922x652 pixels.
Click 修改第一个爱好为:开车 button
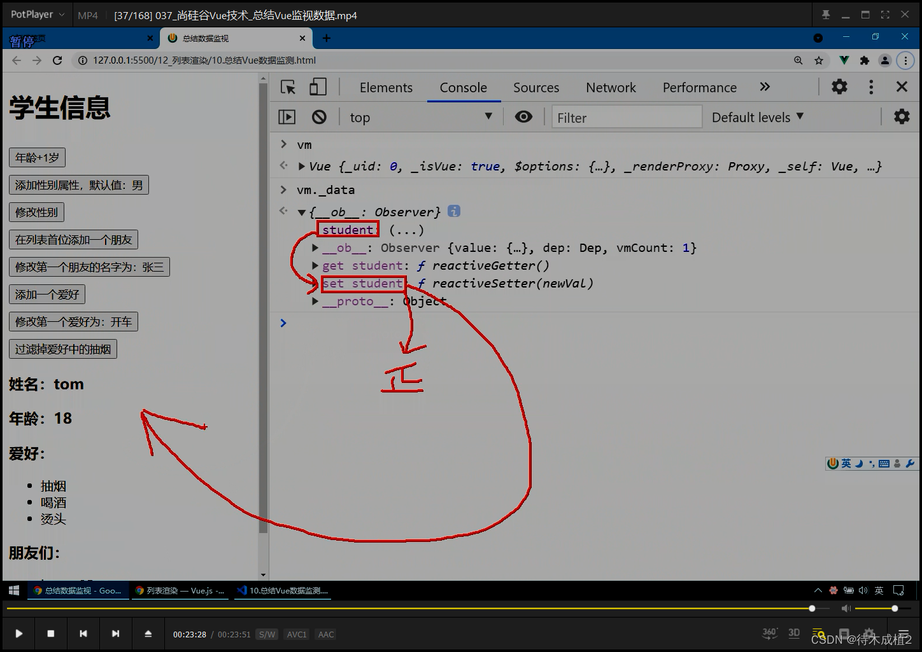pos(73,322)
